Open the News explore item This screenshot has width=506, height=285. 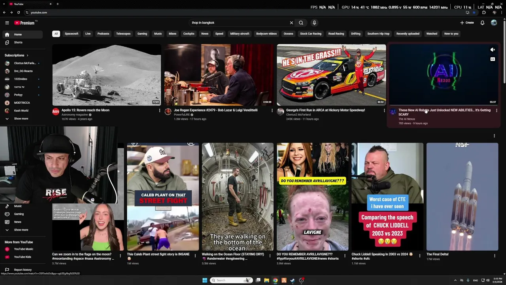pyautogui.click(x=22, y=222)
